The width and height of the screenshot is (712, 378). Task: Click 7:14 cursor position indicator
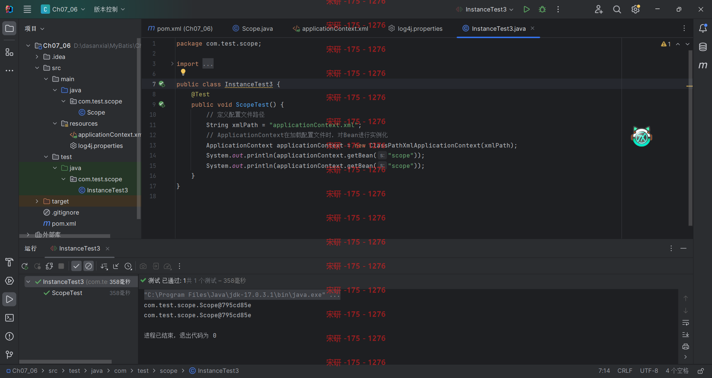(604, 371)
